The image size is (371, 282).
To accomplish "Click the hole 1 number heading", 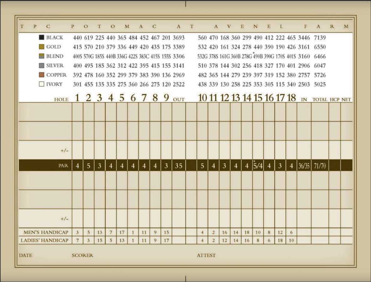I will point(77,98).
